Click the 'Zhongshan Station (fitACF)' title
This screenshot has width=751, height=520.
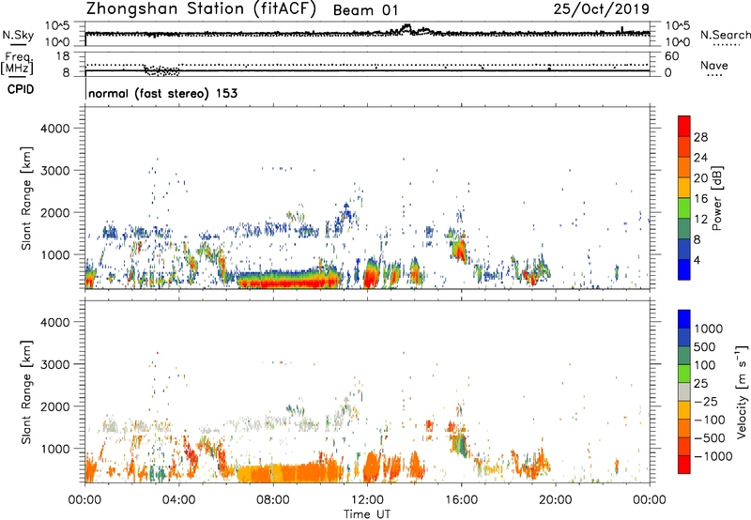tap(201, 9)
